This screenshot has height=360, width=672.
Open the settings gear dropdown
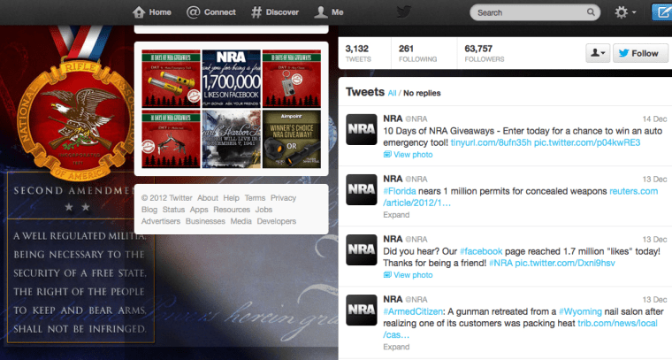tap(625, 12)
